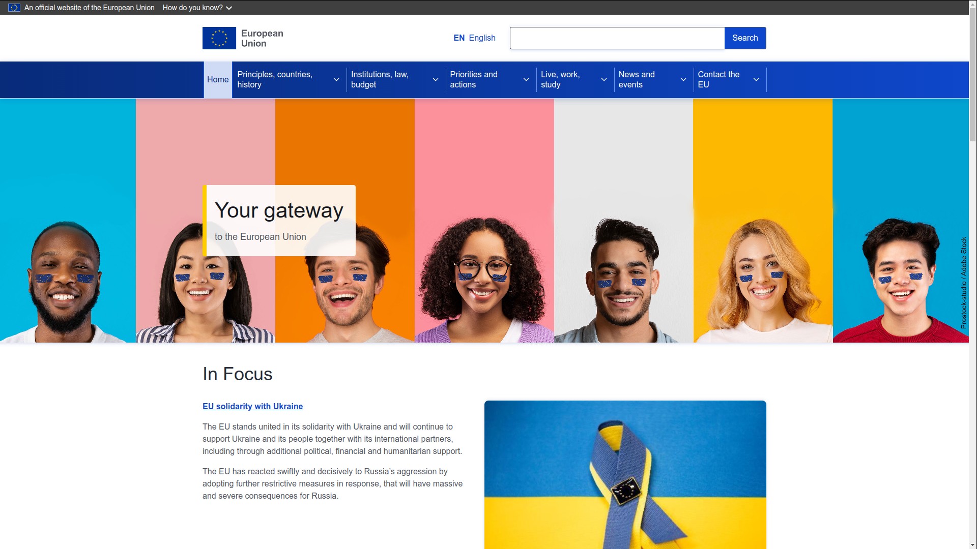The image size is (977, 549).
Task: Expand Priorities and actions chevron
Action: pos(526,80)
